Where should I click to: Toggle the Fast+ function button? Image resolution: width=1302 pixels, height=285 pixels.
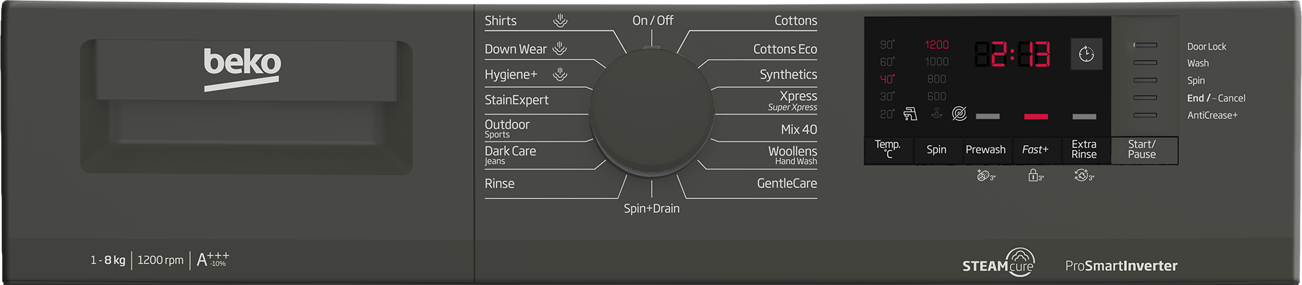(1035, 150)
